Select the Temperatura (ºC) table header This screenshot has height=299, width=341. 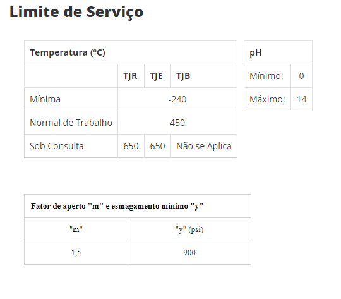pos(68,52)
